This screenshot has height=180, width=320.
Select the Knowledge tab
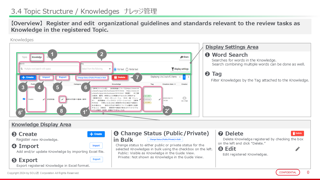(x=37, y=57)
